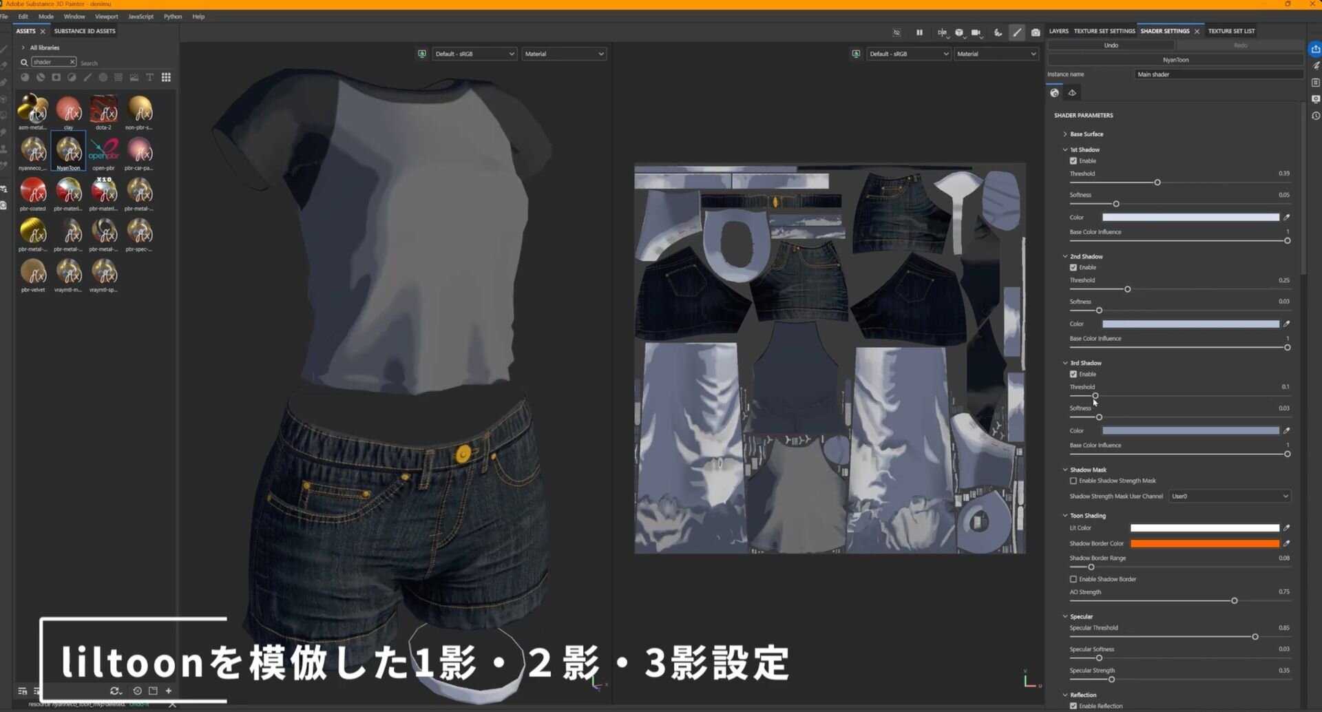Check Enable Shadow Strength Mask

[1073, 481]
